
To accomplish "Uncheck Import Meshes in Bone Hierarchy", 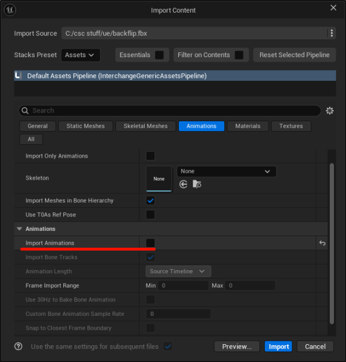I will point(151,201).
